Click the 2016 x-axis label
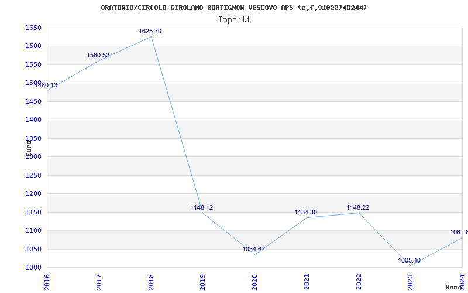The width and height of the screenshot is (468, 293). [47, 282]
